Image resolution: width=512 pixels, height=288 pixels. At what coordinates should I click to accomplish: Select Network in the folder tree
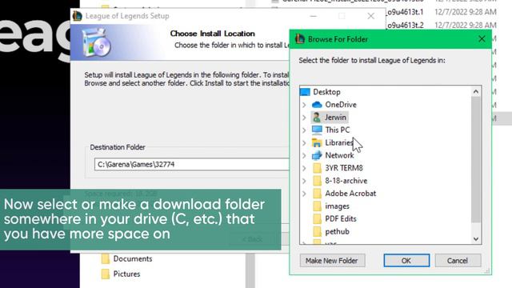[339, 155]
